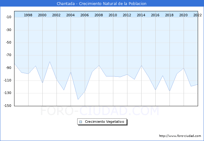Click the -90 y-axis label
This screenshot has height=141, width=204.
coord(8,68)
